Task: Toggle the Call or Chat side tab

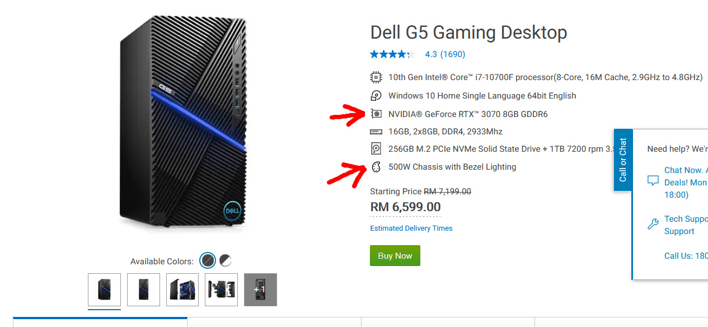Action: coord(623,160)
